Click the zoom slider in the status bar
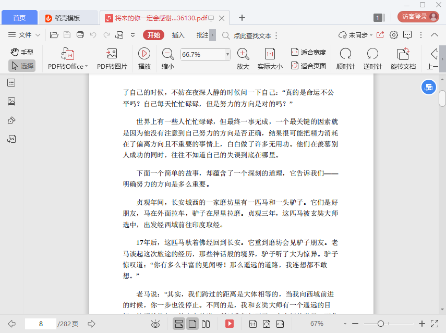 (381, 324)
